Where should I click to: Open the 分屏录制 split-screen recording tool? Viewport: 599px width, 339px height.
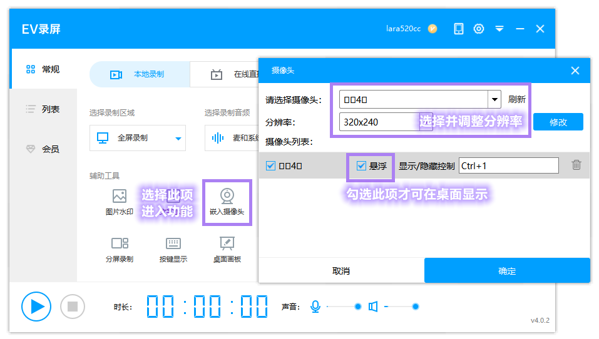119,249
